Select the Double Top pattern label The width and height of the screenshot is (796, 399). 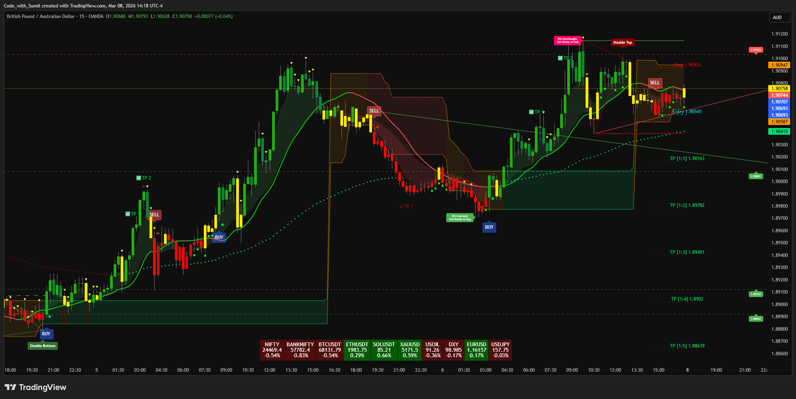click(x=622, y=43)
